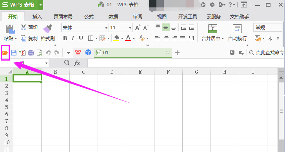Click the clear formatting eraser icon

(x=142, y=38)
